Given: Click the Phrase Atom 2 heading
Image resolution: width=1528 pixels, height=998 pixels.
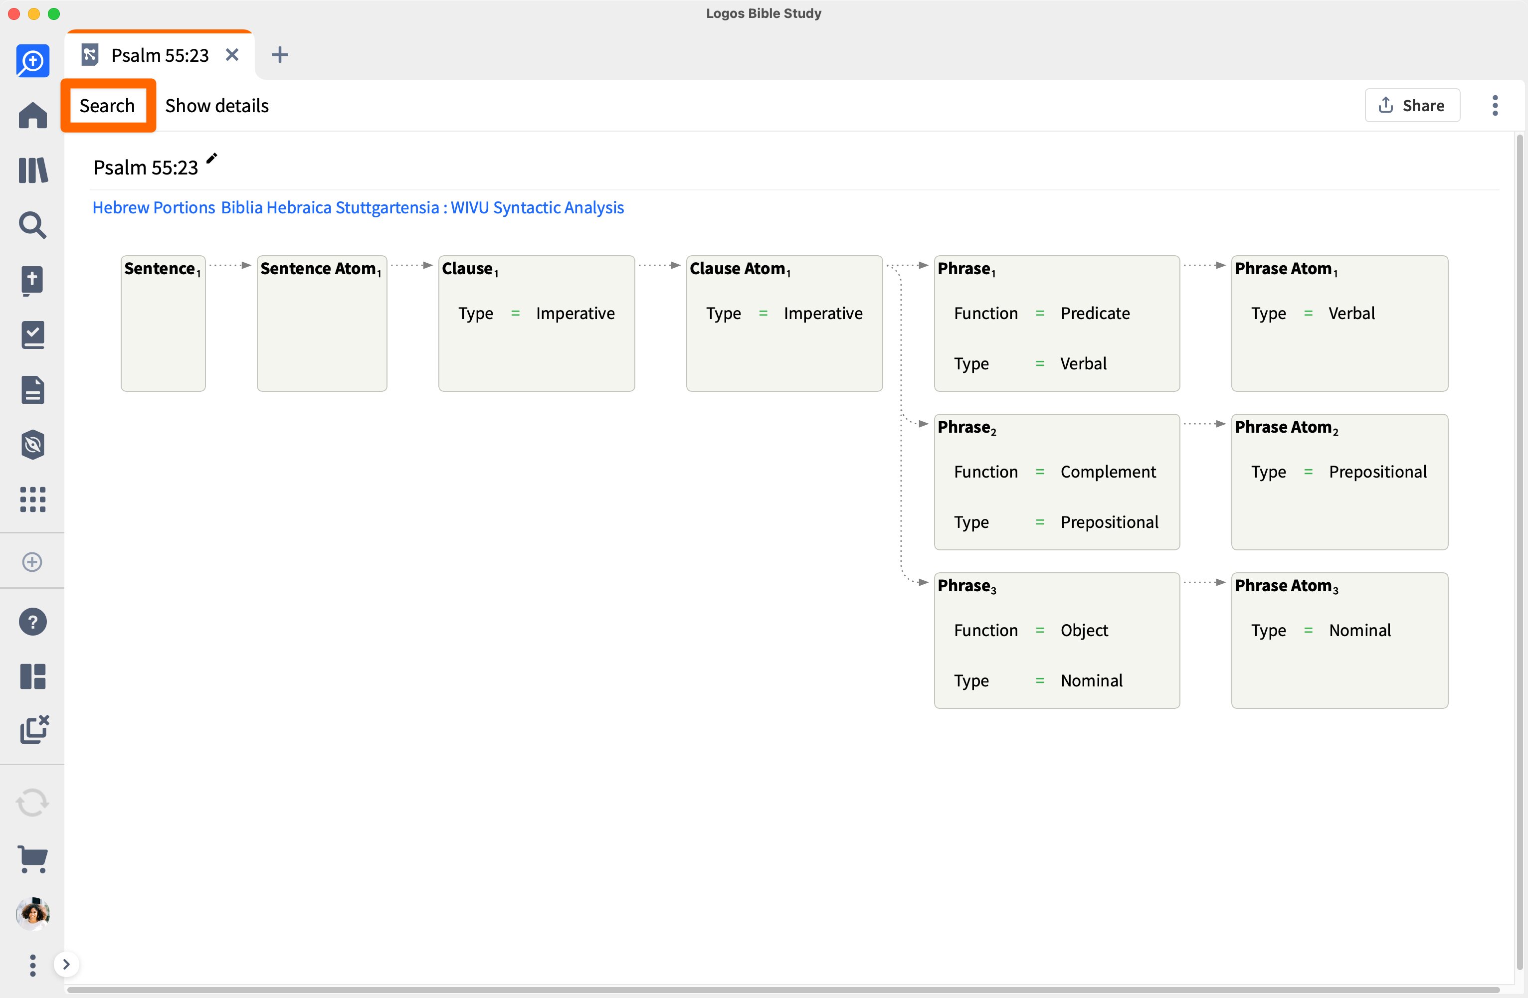Looking at the screenshot, I should coord(1287,427).
